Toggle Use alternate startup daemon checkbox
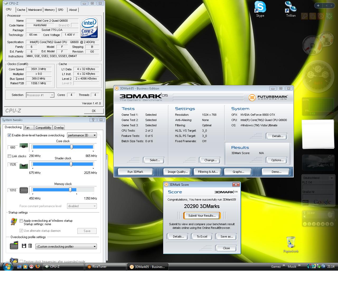The width and height of the screenshot is (338, 287). tap(21, 231)
